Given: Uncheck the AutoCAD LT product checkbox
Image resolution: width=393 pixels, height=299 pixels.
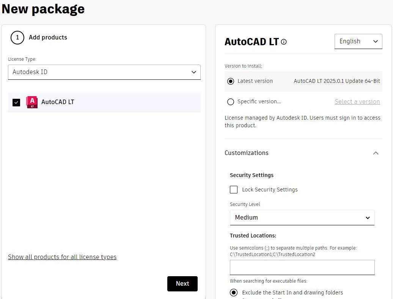Looking at the screenshot, I should click(16, 103).
